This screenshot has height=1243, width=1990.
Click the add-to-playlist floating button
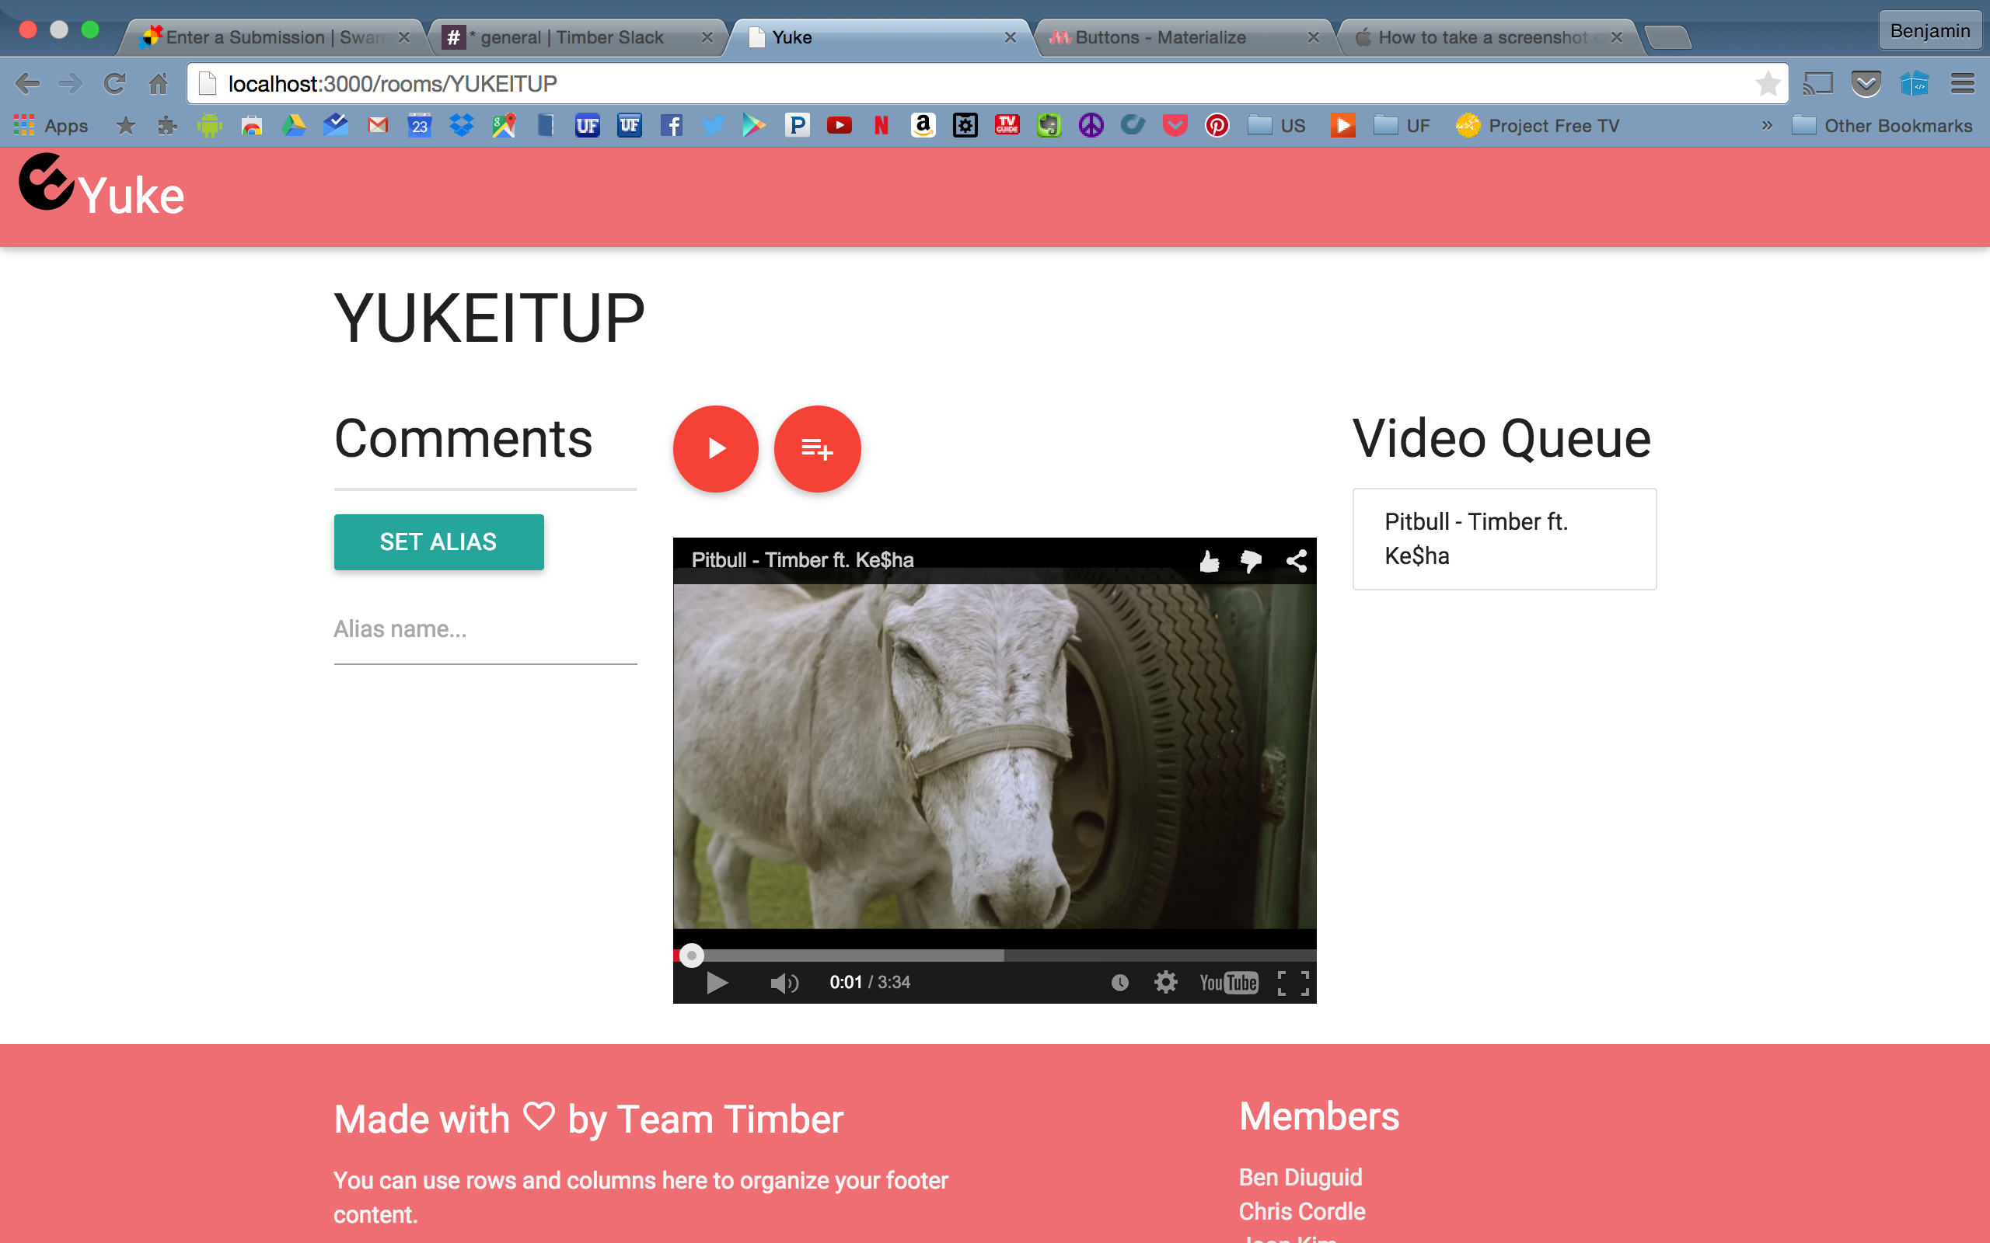(818, 449)
